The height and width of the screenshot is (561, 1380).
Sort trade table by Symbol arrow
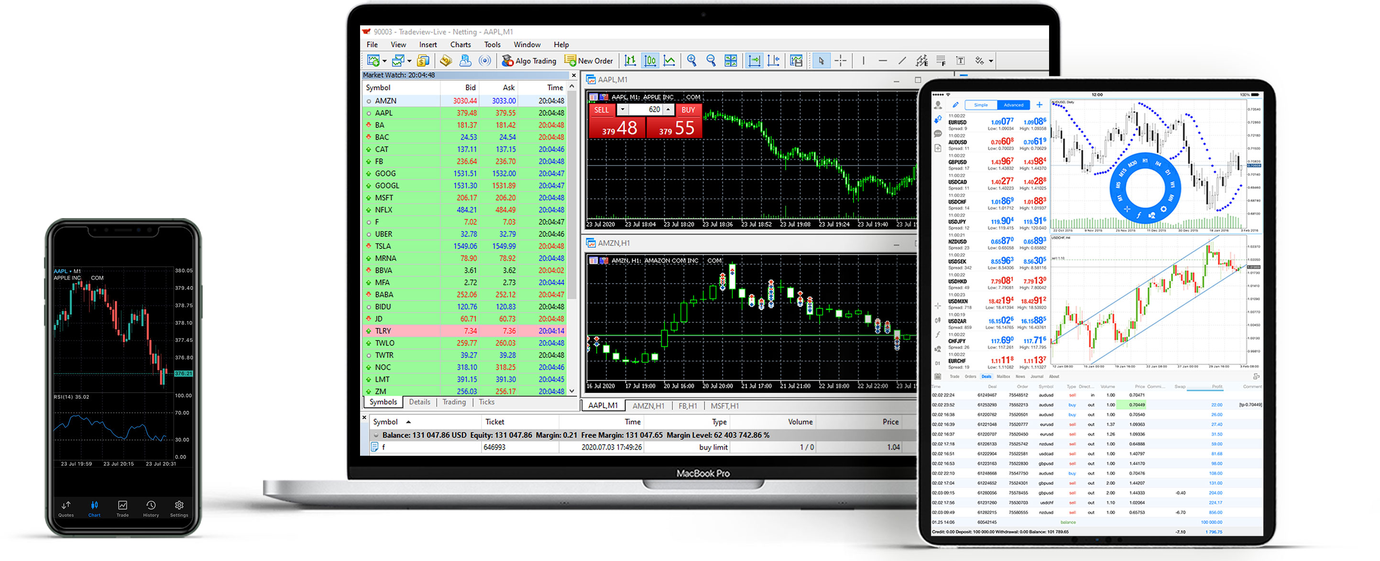coord(408,422)
